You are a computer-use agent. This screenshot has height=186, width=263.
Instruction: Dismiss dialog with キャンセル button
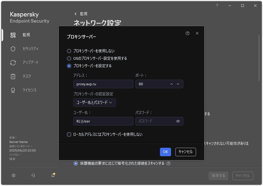click(x=185, y=152)
